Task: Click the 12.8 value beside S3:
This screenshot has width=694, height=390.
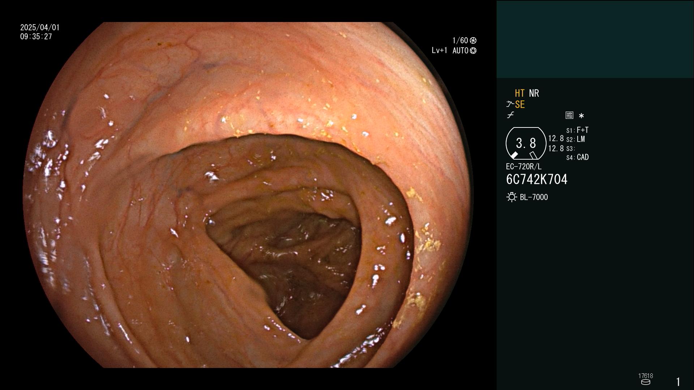Action: coord(556,148)
